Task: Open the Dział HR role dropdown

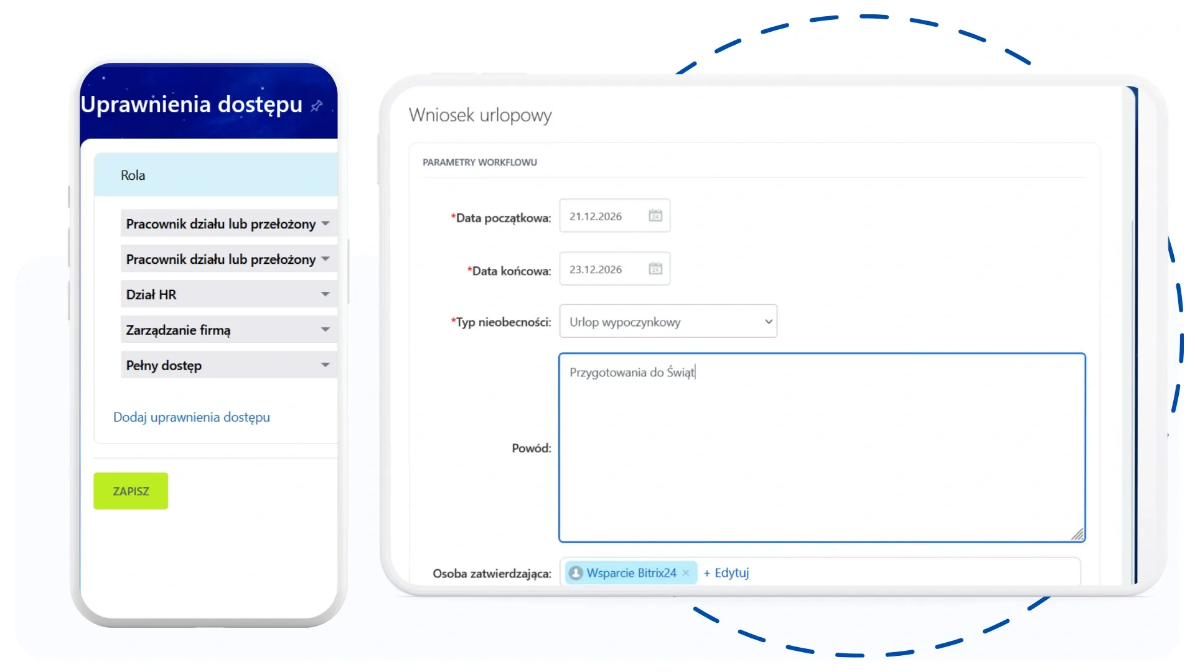Action: [326, 294]
